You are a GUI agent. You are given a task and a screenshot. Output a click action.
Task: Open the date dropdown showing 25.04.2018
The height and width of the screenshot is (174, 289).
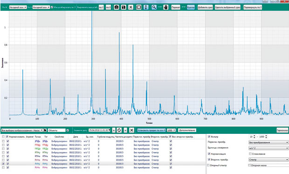tap(100, 130)
